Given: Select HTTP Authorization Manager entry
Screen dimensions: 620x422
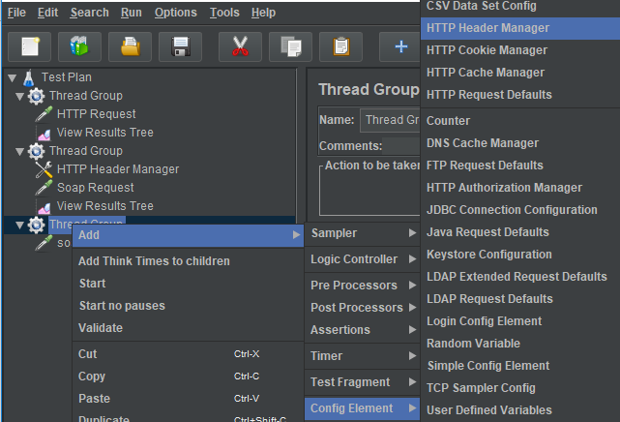Looking at the screenshot, I should click(x=520, y=188).
